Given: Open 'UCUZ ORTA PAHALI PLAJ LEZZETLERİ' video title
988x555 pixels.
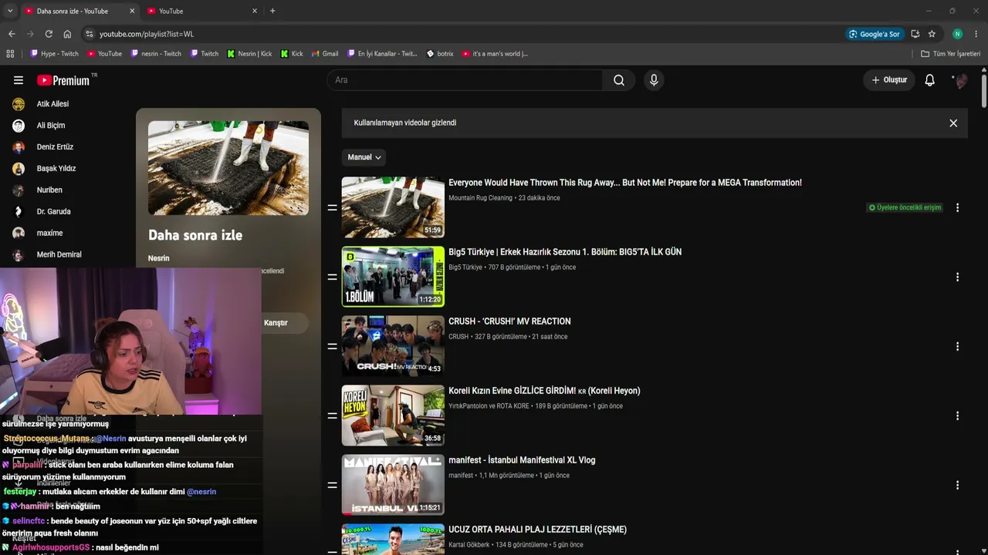Looking at the screenshot, I should (x=537, y=530).
